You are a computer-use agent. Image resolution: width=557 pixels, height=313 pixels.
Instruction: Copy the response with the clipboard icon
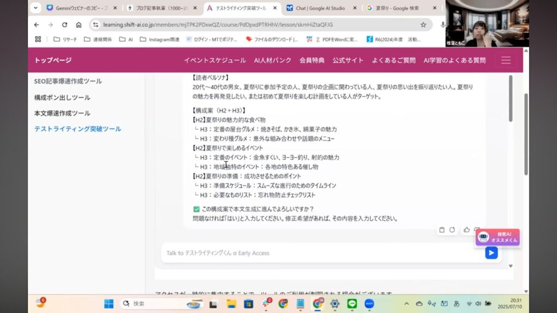tap(442, 230)
